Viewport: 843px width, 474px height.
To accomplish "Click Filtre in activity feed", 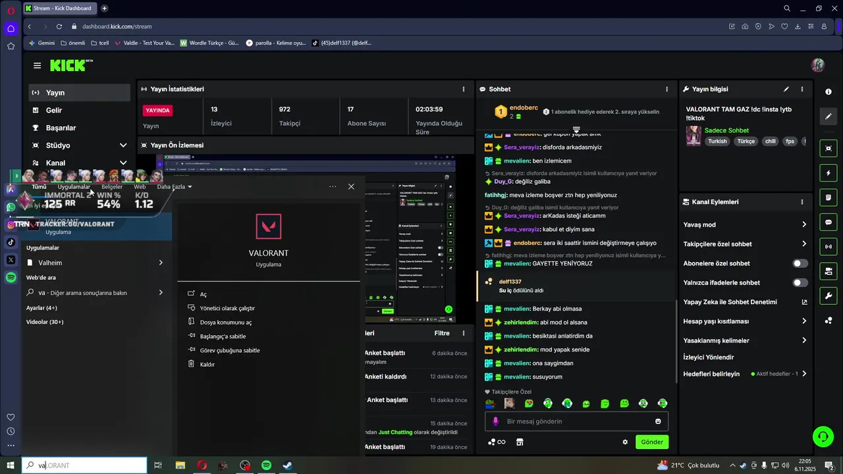I will pyautogui.click(x=442, y=333).
